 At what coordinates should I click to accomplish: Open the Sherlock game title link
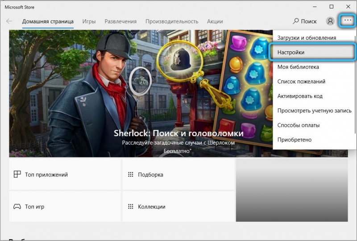(x=178, y=133)
